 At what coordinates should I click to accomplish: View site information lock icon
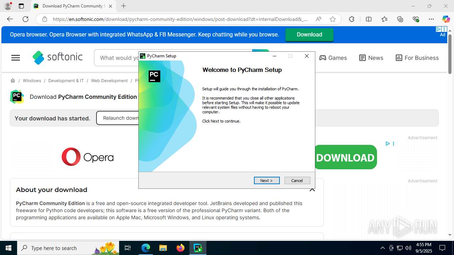(x=45, y=19)
